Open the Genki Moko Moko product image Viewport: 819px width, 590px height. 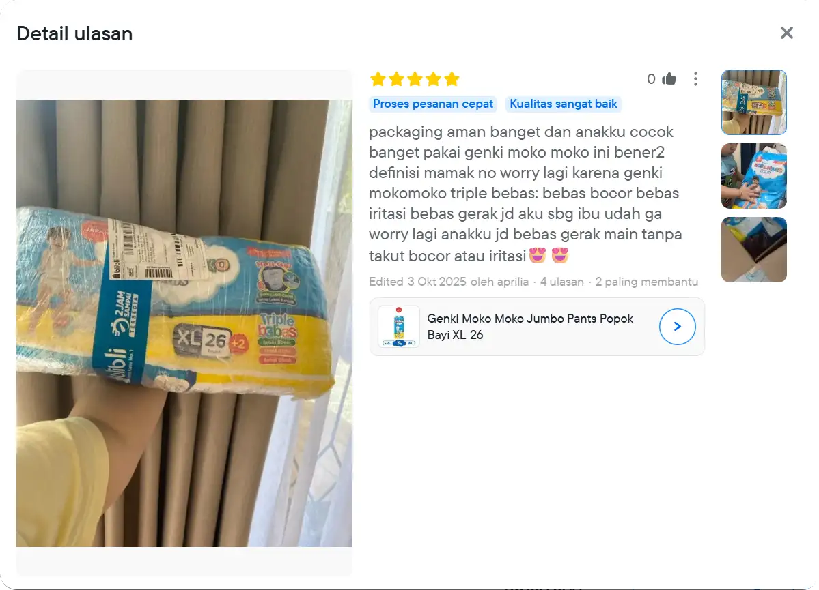tap(399, 327)
